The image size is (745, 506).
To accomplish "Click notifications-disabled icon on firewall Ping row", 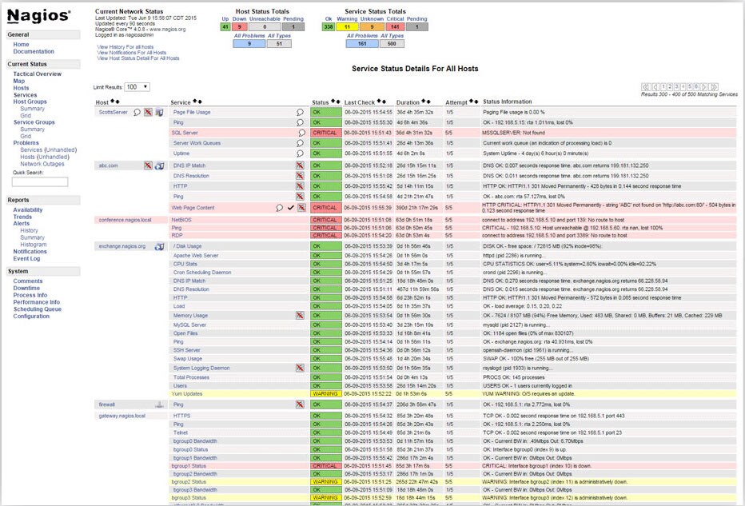I will click(300, 404).
